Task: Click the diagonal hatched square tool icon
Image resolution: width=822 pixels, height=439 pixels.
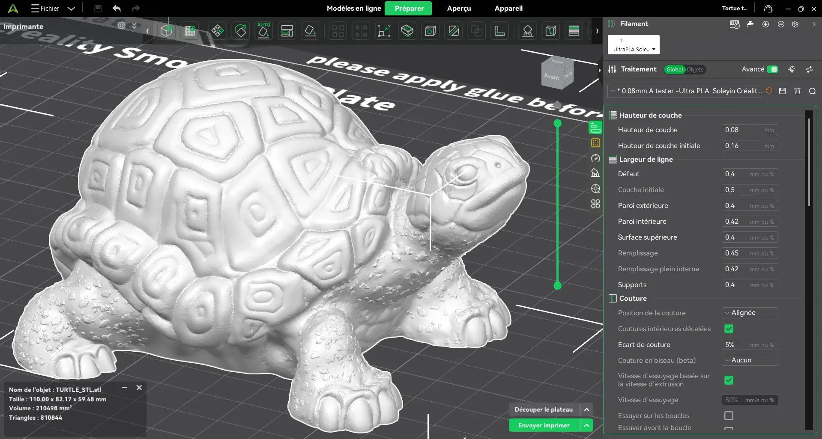Action: tap(454, 31)
